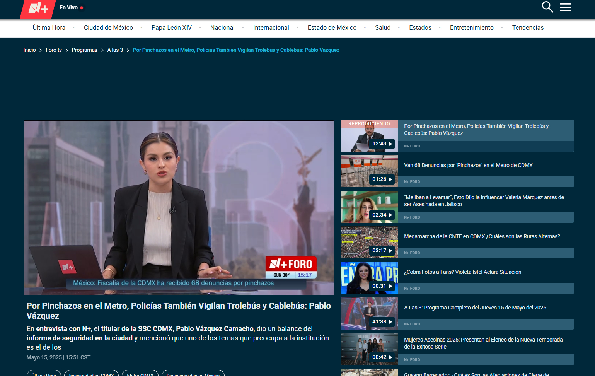The height and width of the screenshot is (376, 595).
Task: Go to Inicio breadcrumb
Action: 29,50
